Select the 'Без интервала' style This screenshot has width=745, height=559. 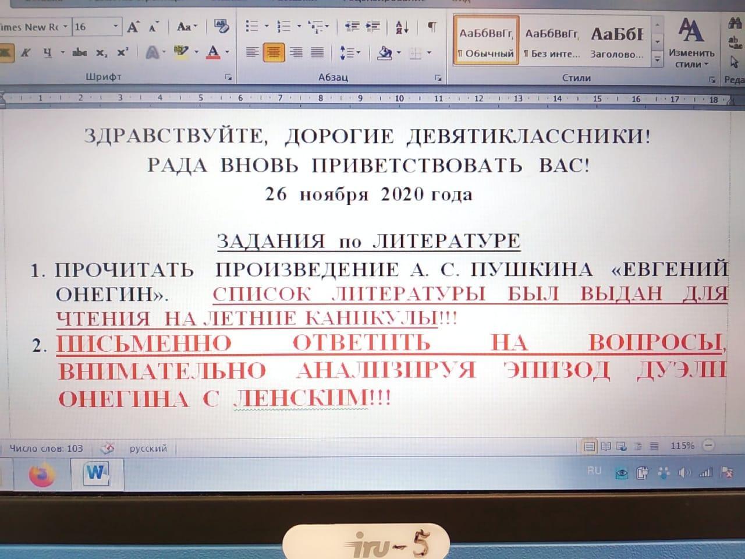point(551,41)
